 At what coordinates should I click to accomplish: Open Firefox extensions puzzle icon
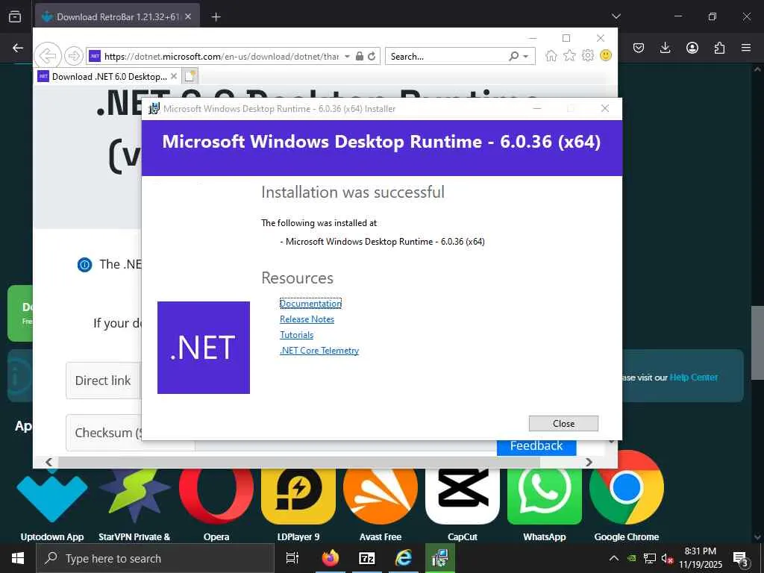coord(719,48)
